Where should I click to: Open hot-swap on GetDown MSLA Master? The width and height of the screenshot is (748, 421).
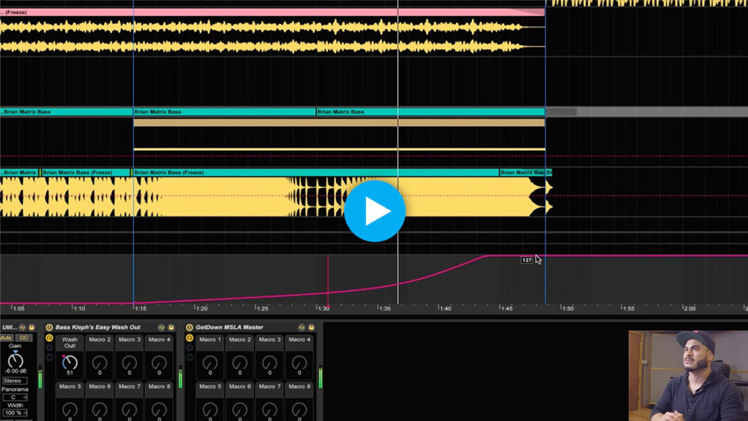[301, 327]
